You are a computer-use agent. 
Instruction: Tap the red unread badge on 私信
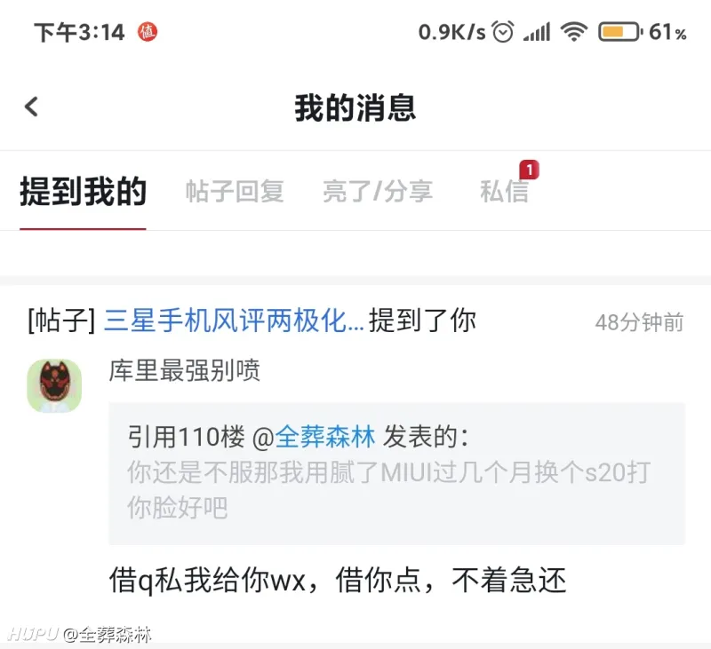pos(529,170)
